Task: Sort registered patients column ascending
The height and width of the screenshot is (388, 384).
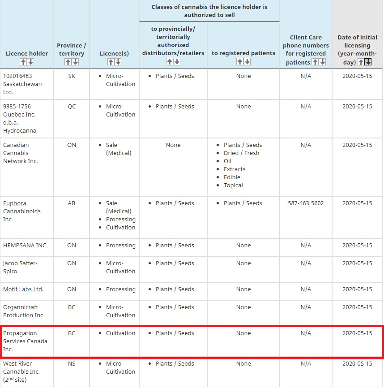Action: pyautogui.click(x=240, y=62)
